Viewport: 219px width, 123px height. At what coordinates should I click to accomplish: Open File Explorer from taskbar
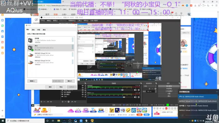(59, 121)
